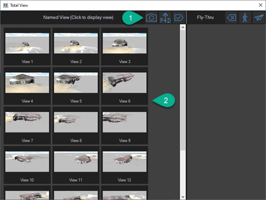This screenshot has height=200, width=266.
Task: Click the checkmark tag icon
Action: tap(179, 17)
